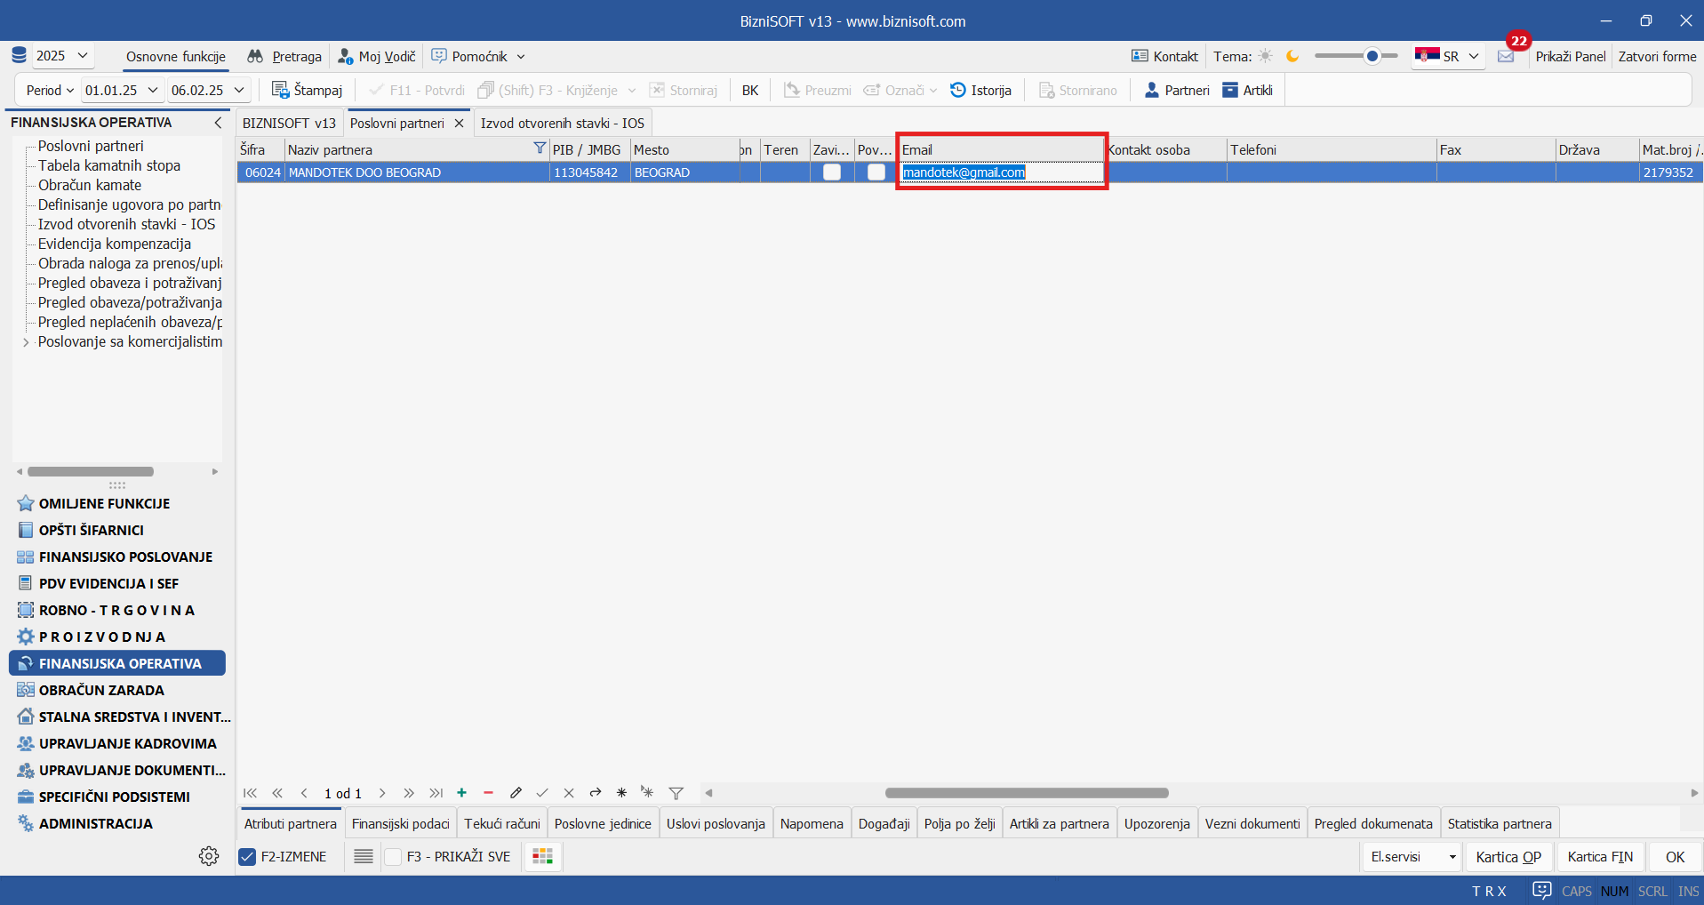Image resolution: width=1704 pixels, height=905 pixels.
Task: Click the Kartica FIN button
Action: tap(1600, 857)
